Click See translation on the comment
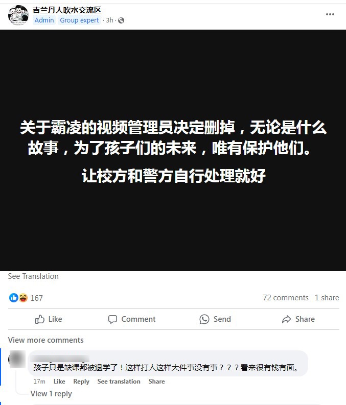Image resolution: width=346 pixels, height=405 pixels. coord(119,382)
